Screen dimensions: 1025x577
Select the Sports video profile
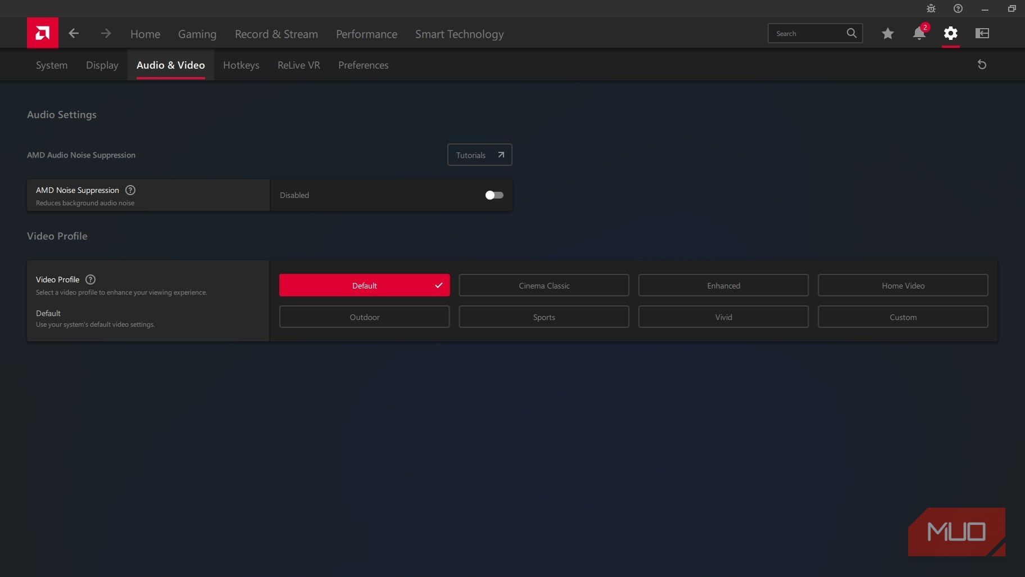coord(543,317)
